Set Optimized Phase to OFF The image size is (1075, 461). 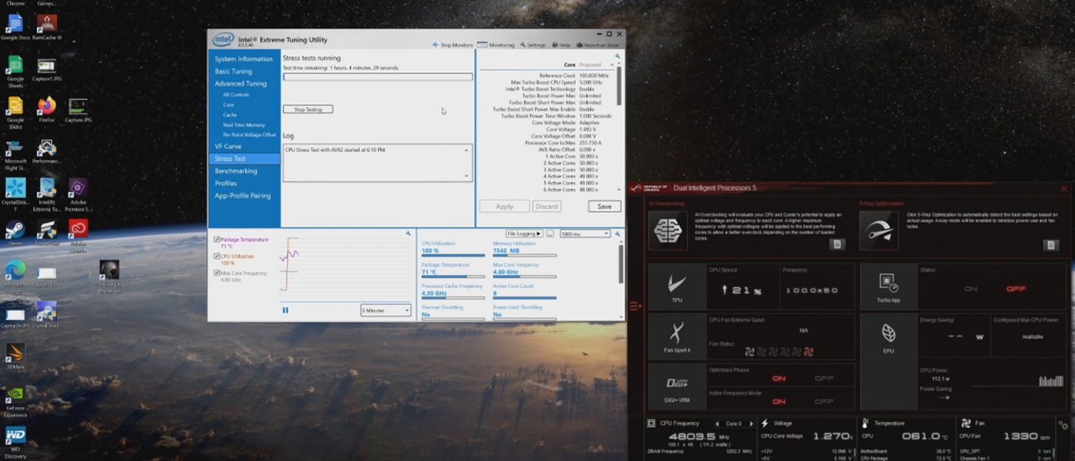[824, 379]
